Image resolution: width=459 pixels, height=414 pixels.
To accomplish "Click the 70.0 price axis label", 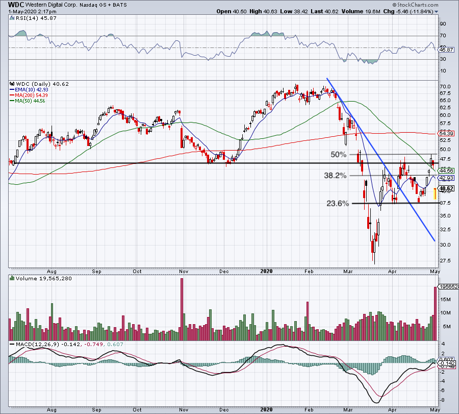I will pos(445,87).
